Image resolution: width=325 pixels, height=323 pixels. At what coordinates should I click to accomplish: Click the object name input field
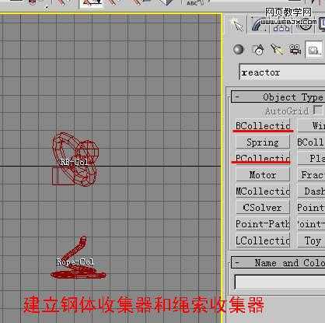(x=280, y=283)
